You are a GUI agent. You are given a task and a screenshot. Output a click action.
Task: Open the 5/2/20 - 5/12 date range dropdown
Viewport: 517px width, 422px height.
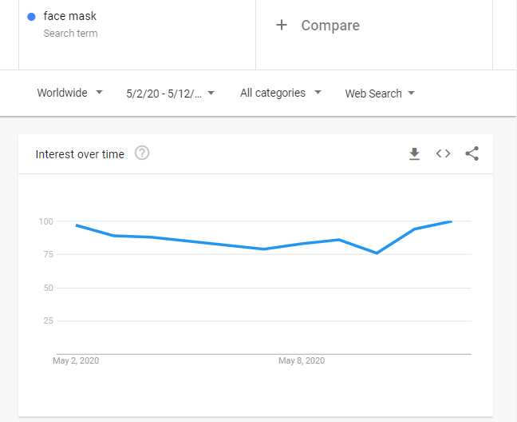(170, 93)
